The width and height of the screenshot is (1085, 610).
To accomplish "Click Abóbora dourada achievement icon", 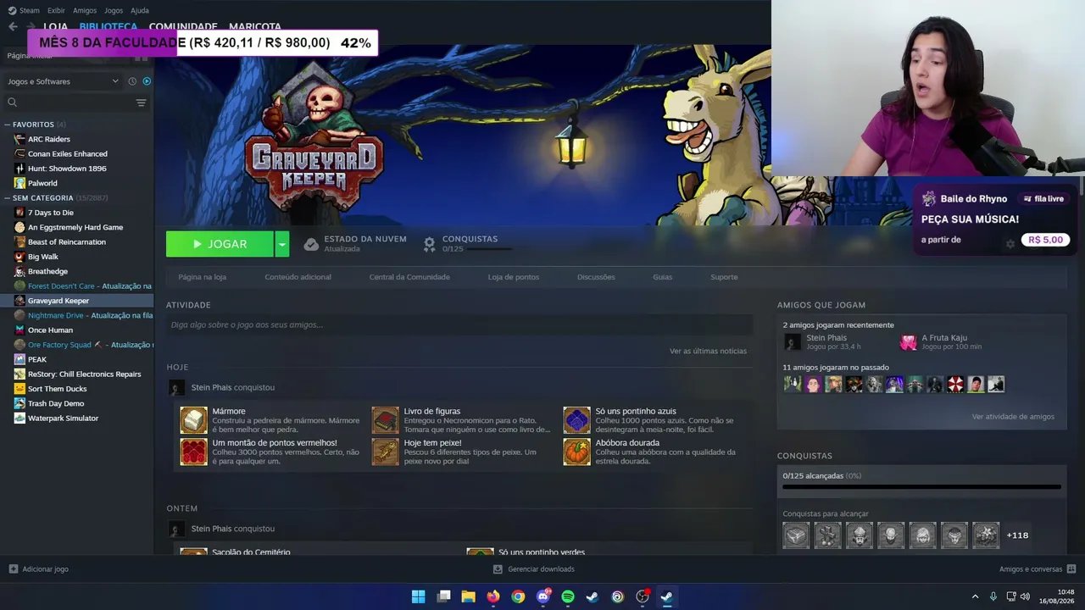I will tap(576, 452).
